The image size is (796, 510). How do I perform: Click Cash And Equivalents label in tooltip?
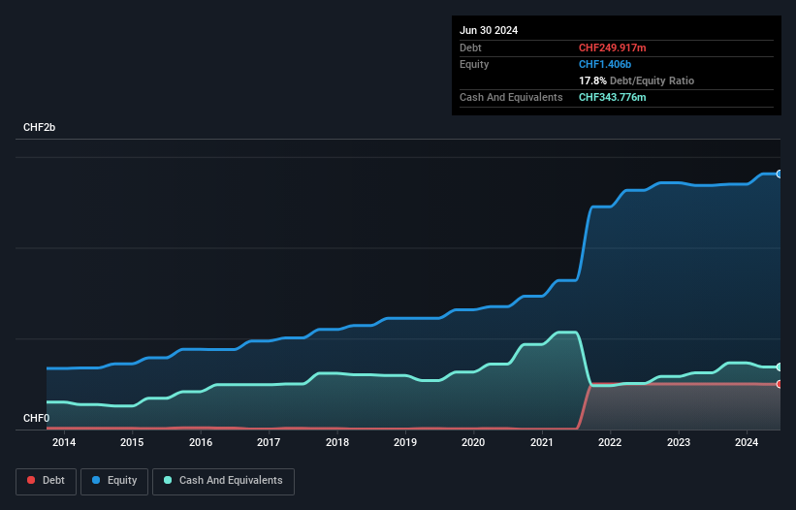tap(511, 97)
